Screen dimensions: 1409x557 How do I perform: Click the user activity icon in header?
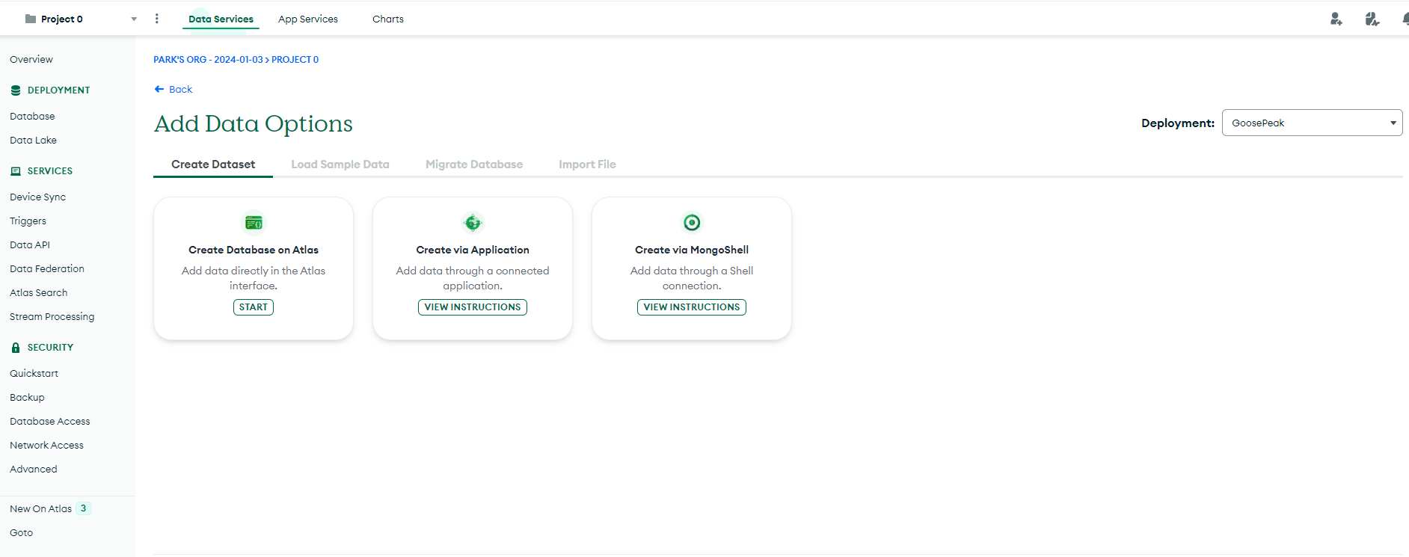1372,19
